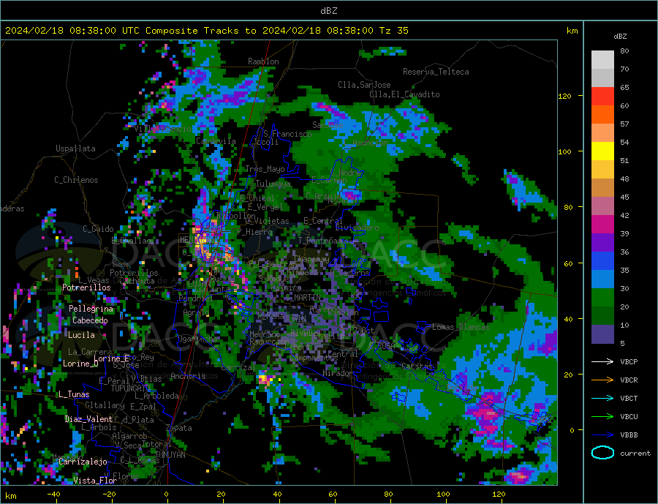Click the green VBCU arrow in legend

[x=602, y=417]
